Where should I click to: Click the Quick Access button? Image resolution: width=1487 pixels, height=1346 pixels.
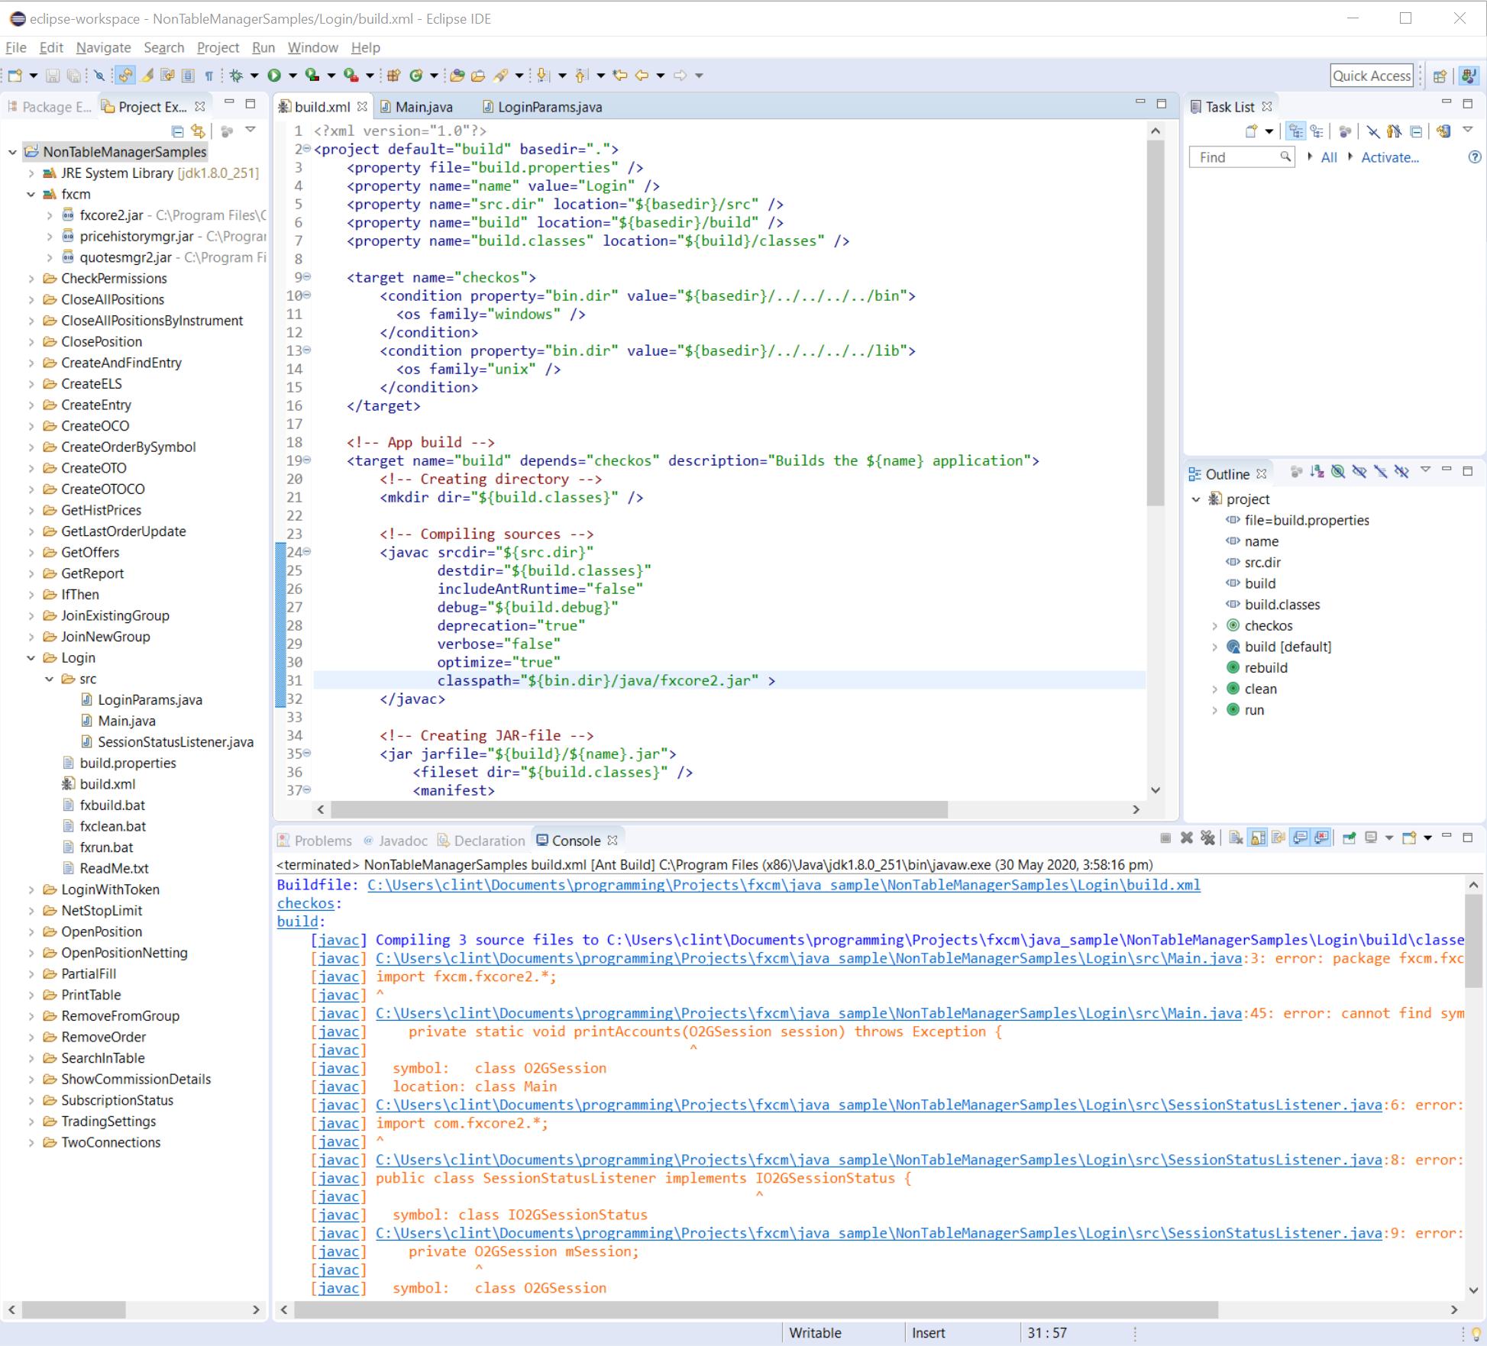click(1372, 76)
